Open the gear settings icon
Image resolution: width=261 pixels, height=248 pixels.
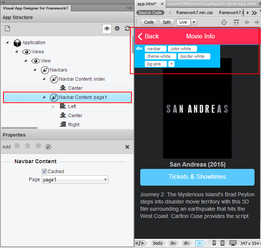point(117,29)
